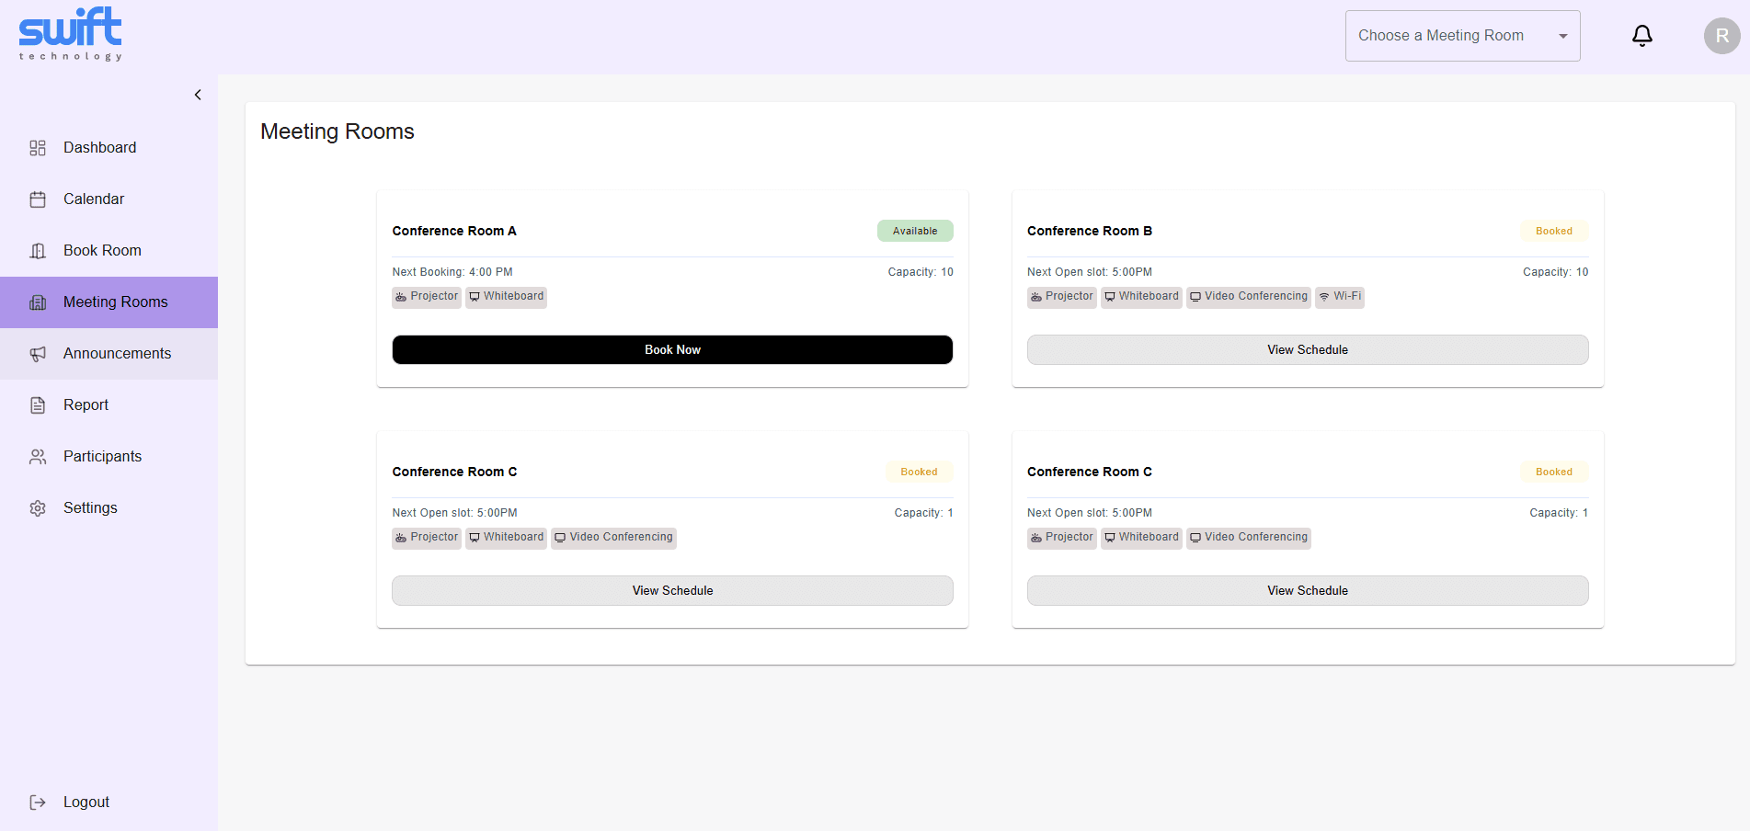The width and height of the screenshot is (1750, 831).
Task: Click the Logout arrow icon
Action: coord(38,803)
